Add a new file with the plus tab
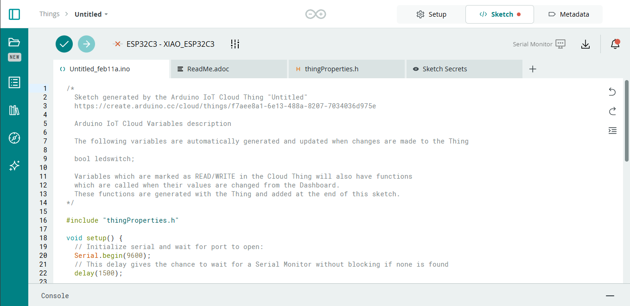630x306 pixels. click(x=532, y=69)
